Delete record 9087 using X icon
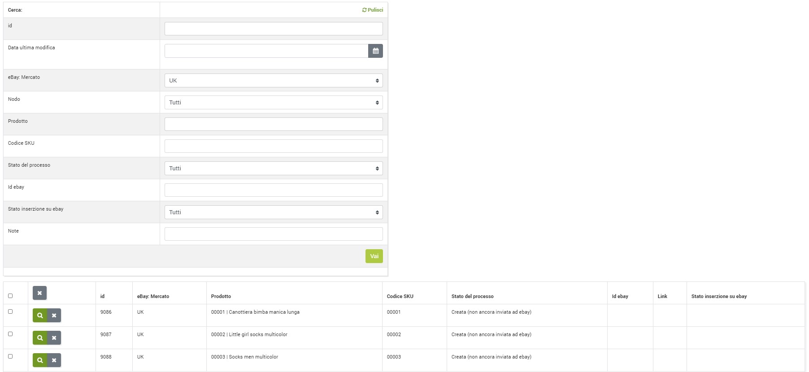809x372 pixels. (54, 338)
